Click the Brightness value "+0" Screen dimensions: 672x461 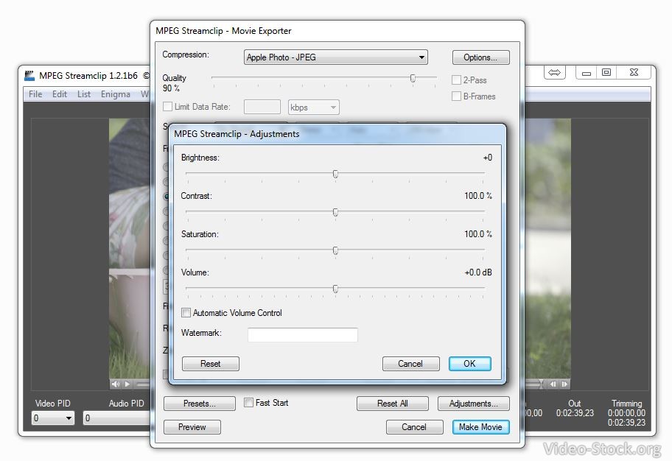(x=488, y=158)
